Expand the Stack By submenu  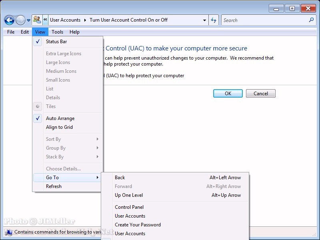click(x=68, y=157)
